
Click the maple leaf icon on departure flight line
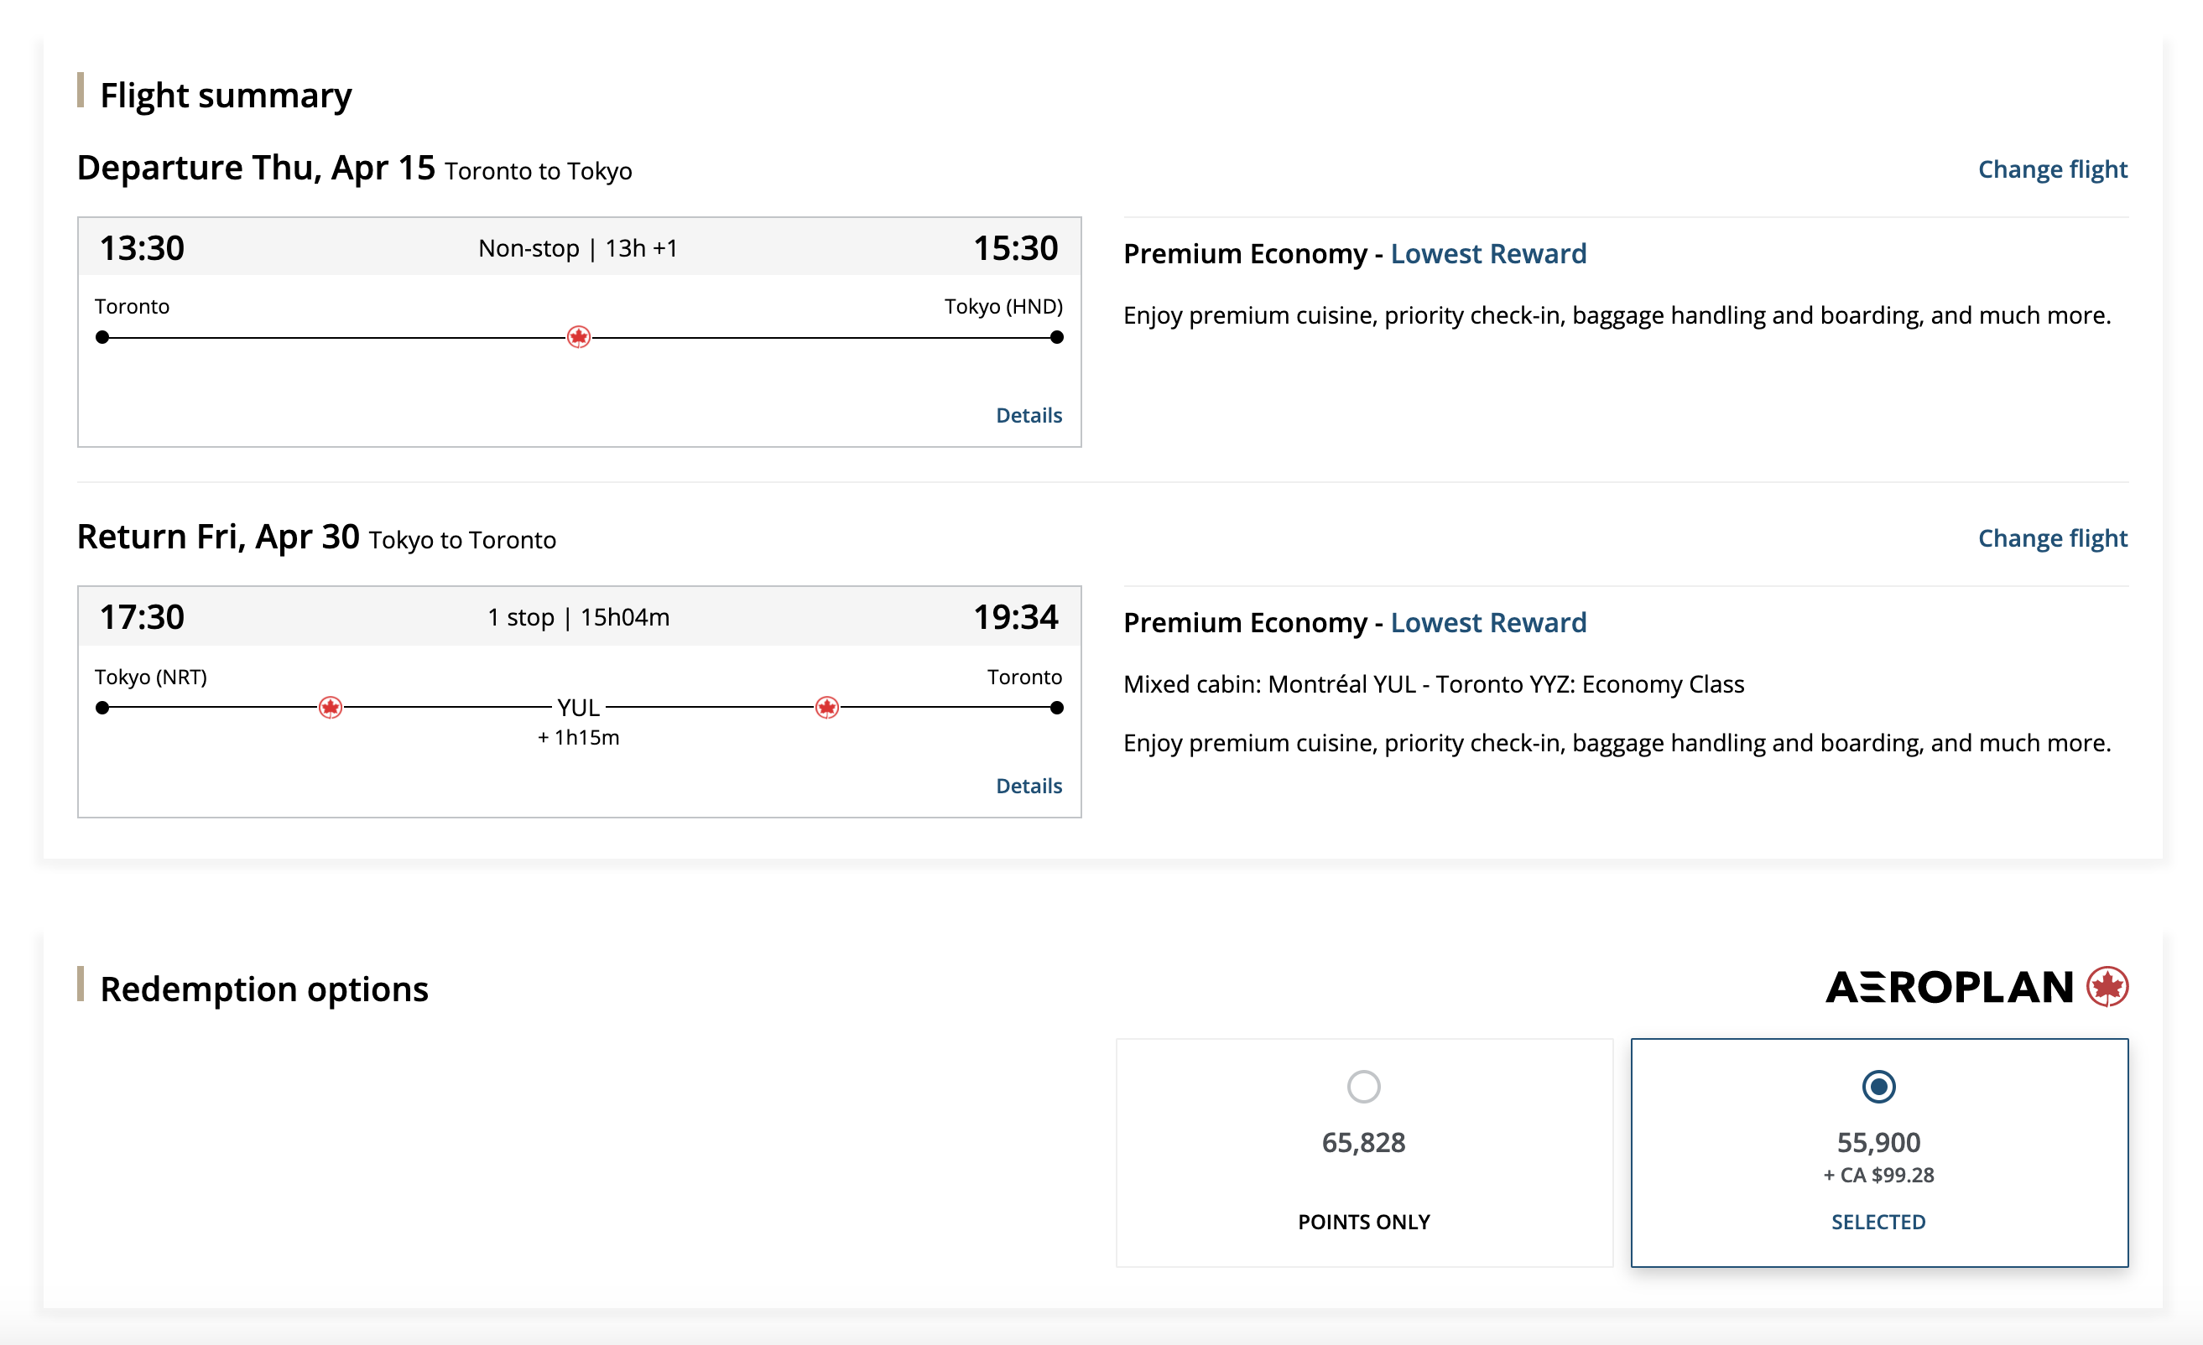tap(579, 337)
